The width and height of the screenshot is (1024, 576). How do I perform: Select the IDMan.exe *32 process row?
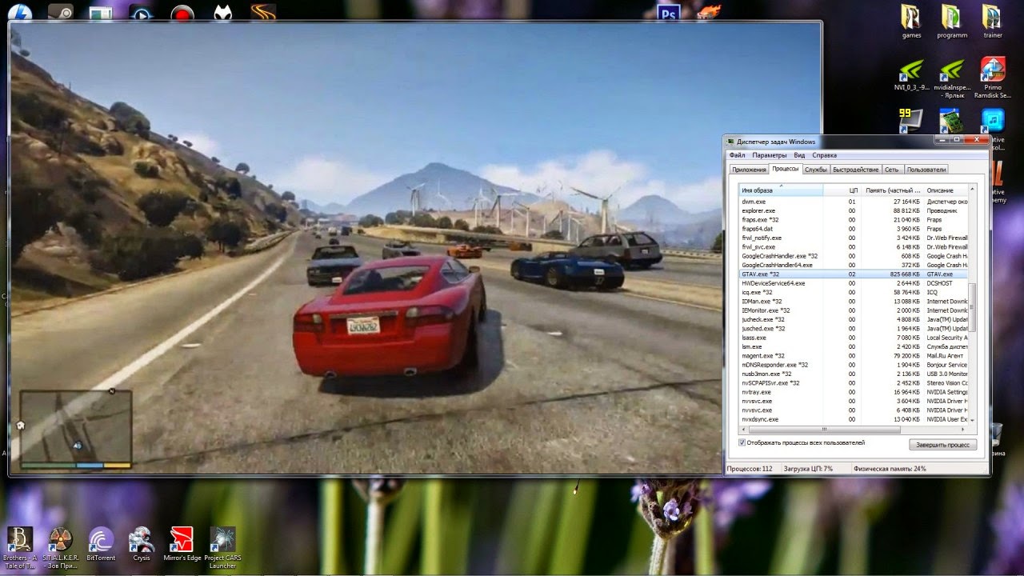pyautogui.click(x=854, y=302)
